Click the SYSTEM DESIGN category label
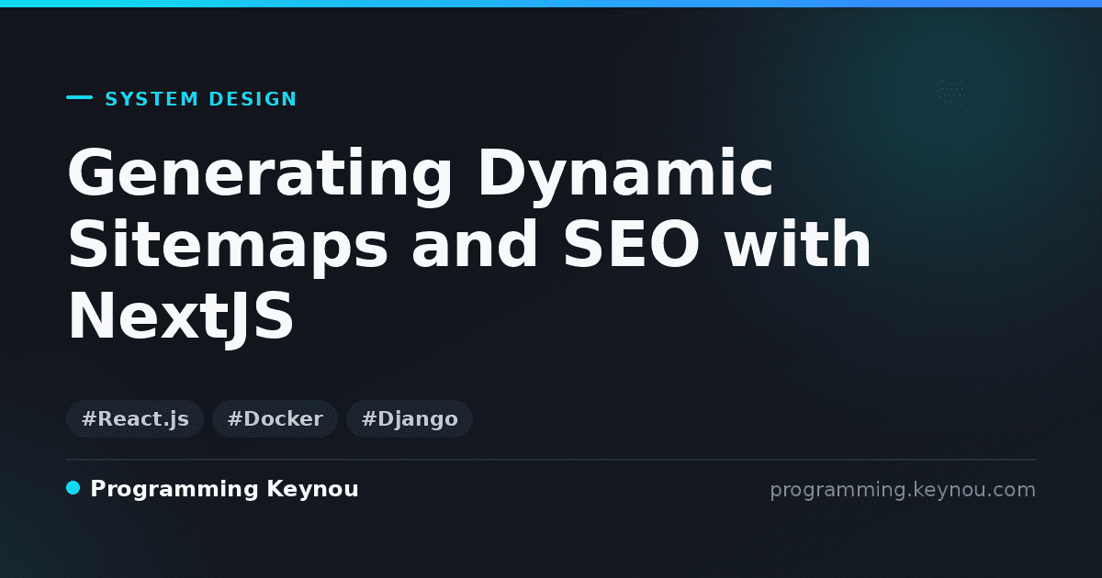This screenshot has width=1102, height=578. pos(201,99)
